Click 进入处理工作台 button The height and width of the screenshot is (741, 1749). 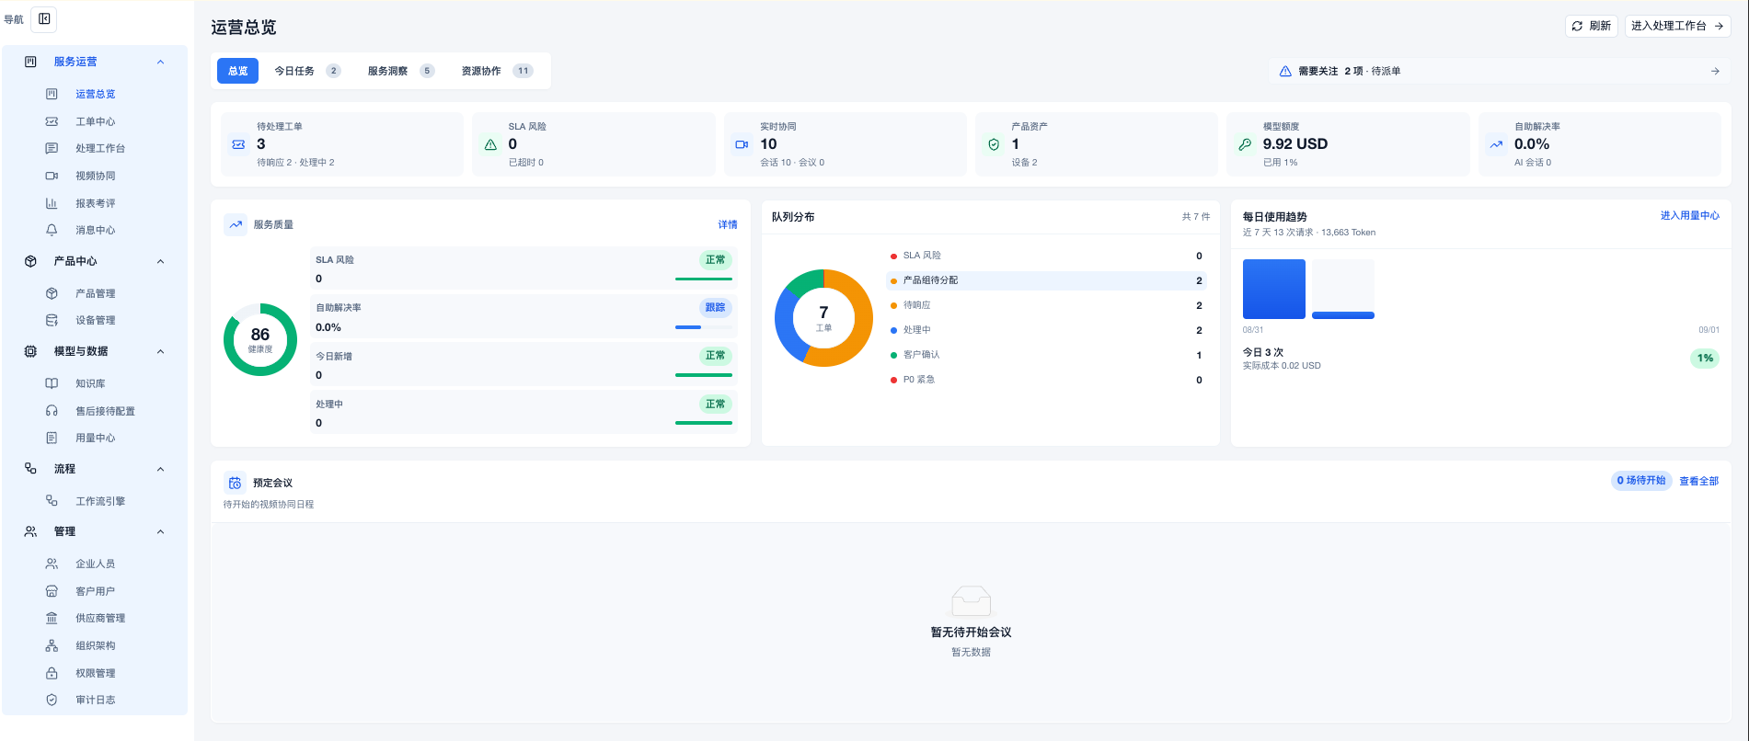point(1677,26)
